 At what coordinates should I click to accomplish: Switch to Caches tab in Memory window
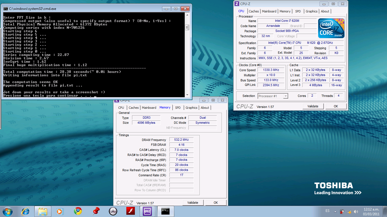pos(134,108)
